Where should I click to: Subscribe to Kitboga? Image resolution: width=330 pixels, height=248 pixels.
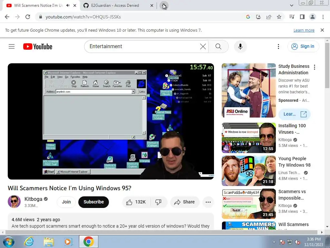pyautogui.click(x=94, y=202)
